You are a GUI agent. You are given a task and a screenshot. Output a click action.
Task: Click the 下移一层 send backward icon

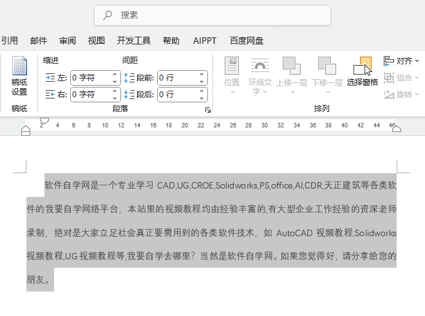pyautogui.click(x=327, y=65)
